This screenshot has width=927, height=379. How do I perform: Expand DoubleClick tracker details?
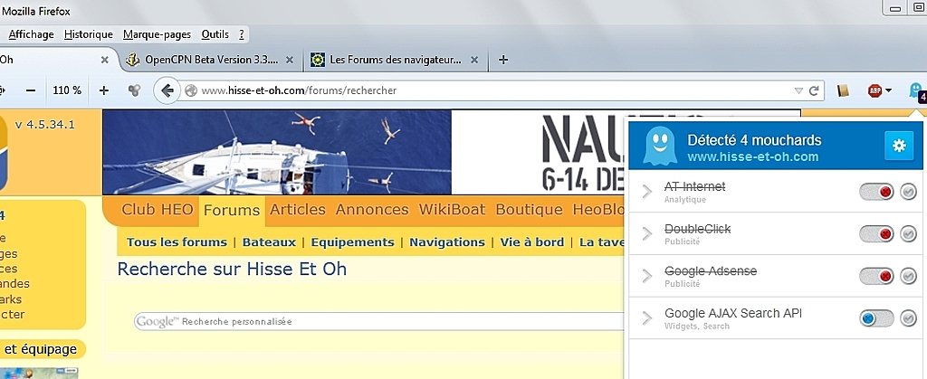(x=646, y=234)
